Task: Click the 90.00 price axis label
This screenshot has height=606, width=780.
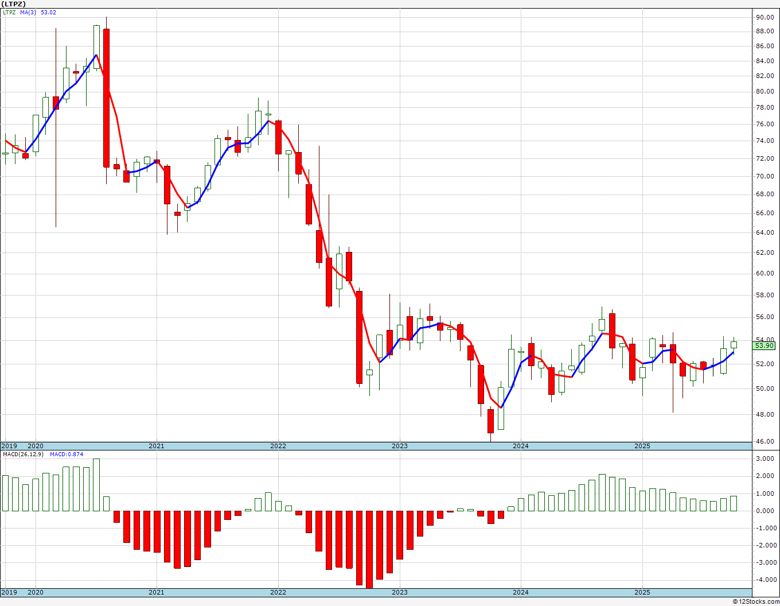Action: coord(765,17)
